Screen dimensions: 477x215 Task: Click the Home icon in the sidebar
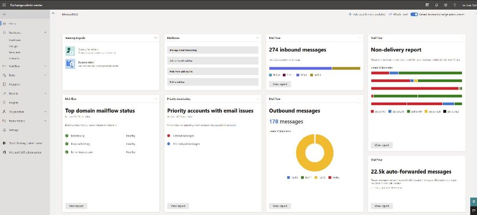[4, 23]
